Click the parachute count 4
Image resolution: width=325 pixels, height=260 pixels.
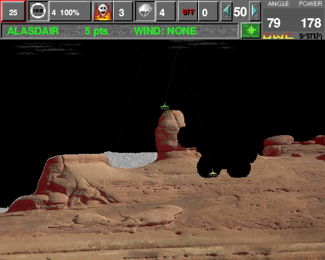tap(165, 11)
